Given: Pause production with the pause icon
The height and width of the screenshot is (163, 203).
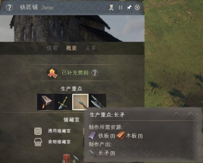Looking at the screenshot, I should point(120,7).
